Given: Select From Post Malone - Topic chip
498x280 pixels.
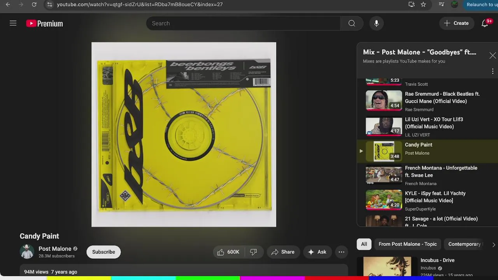Looking at the screenshot, I should (x=407, y=244).
